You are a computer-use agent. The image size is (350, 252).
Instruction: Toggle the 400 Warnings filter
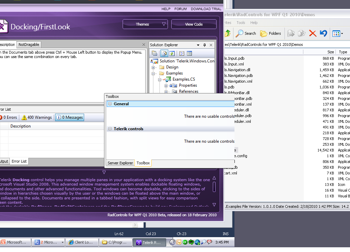point(37,117)
